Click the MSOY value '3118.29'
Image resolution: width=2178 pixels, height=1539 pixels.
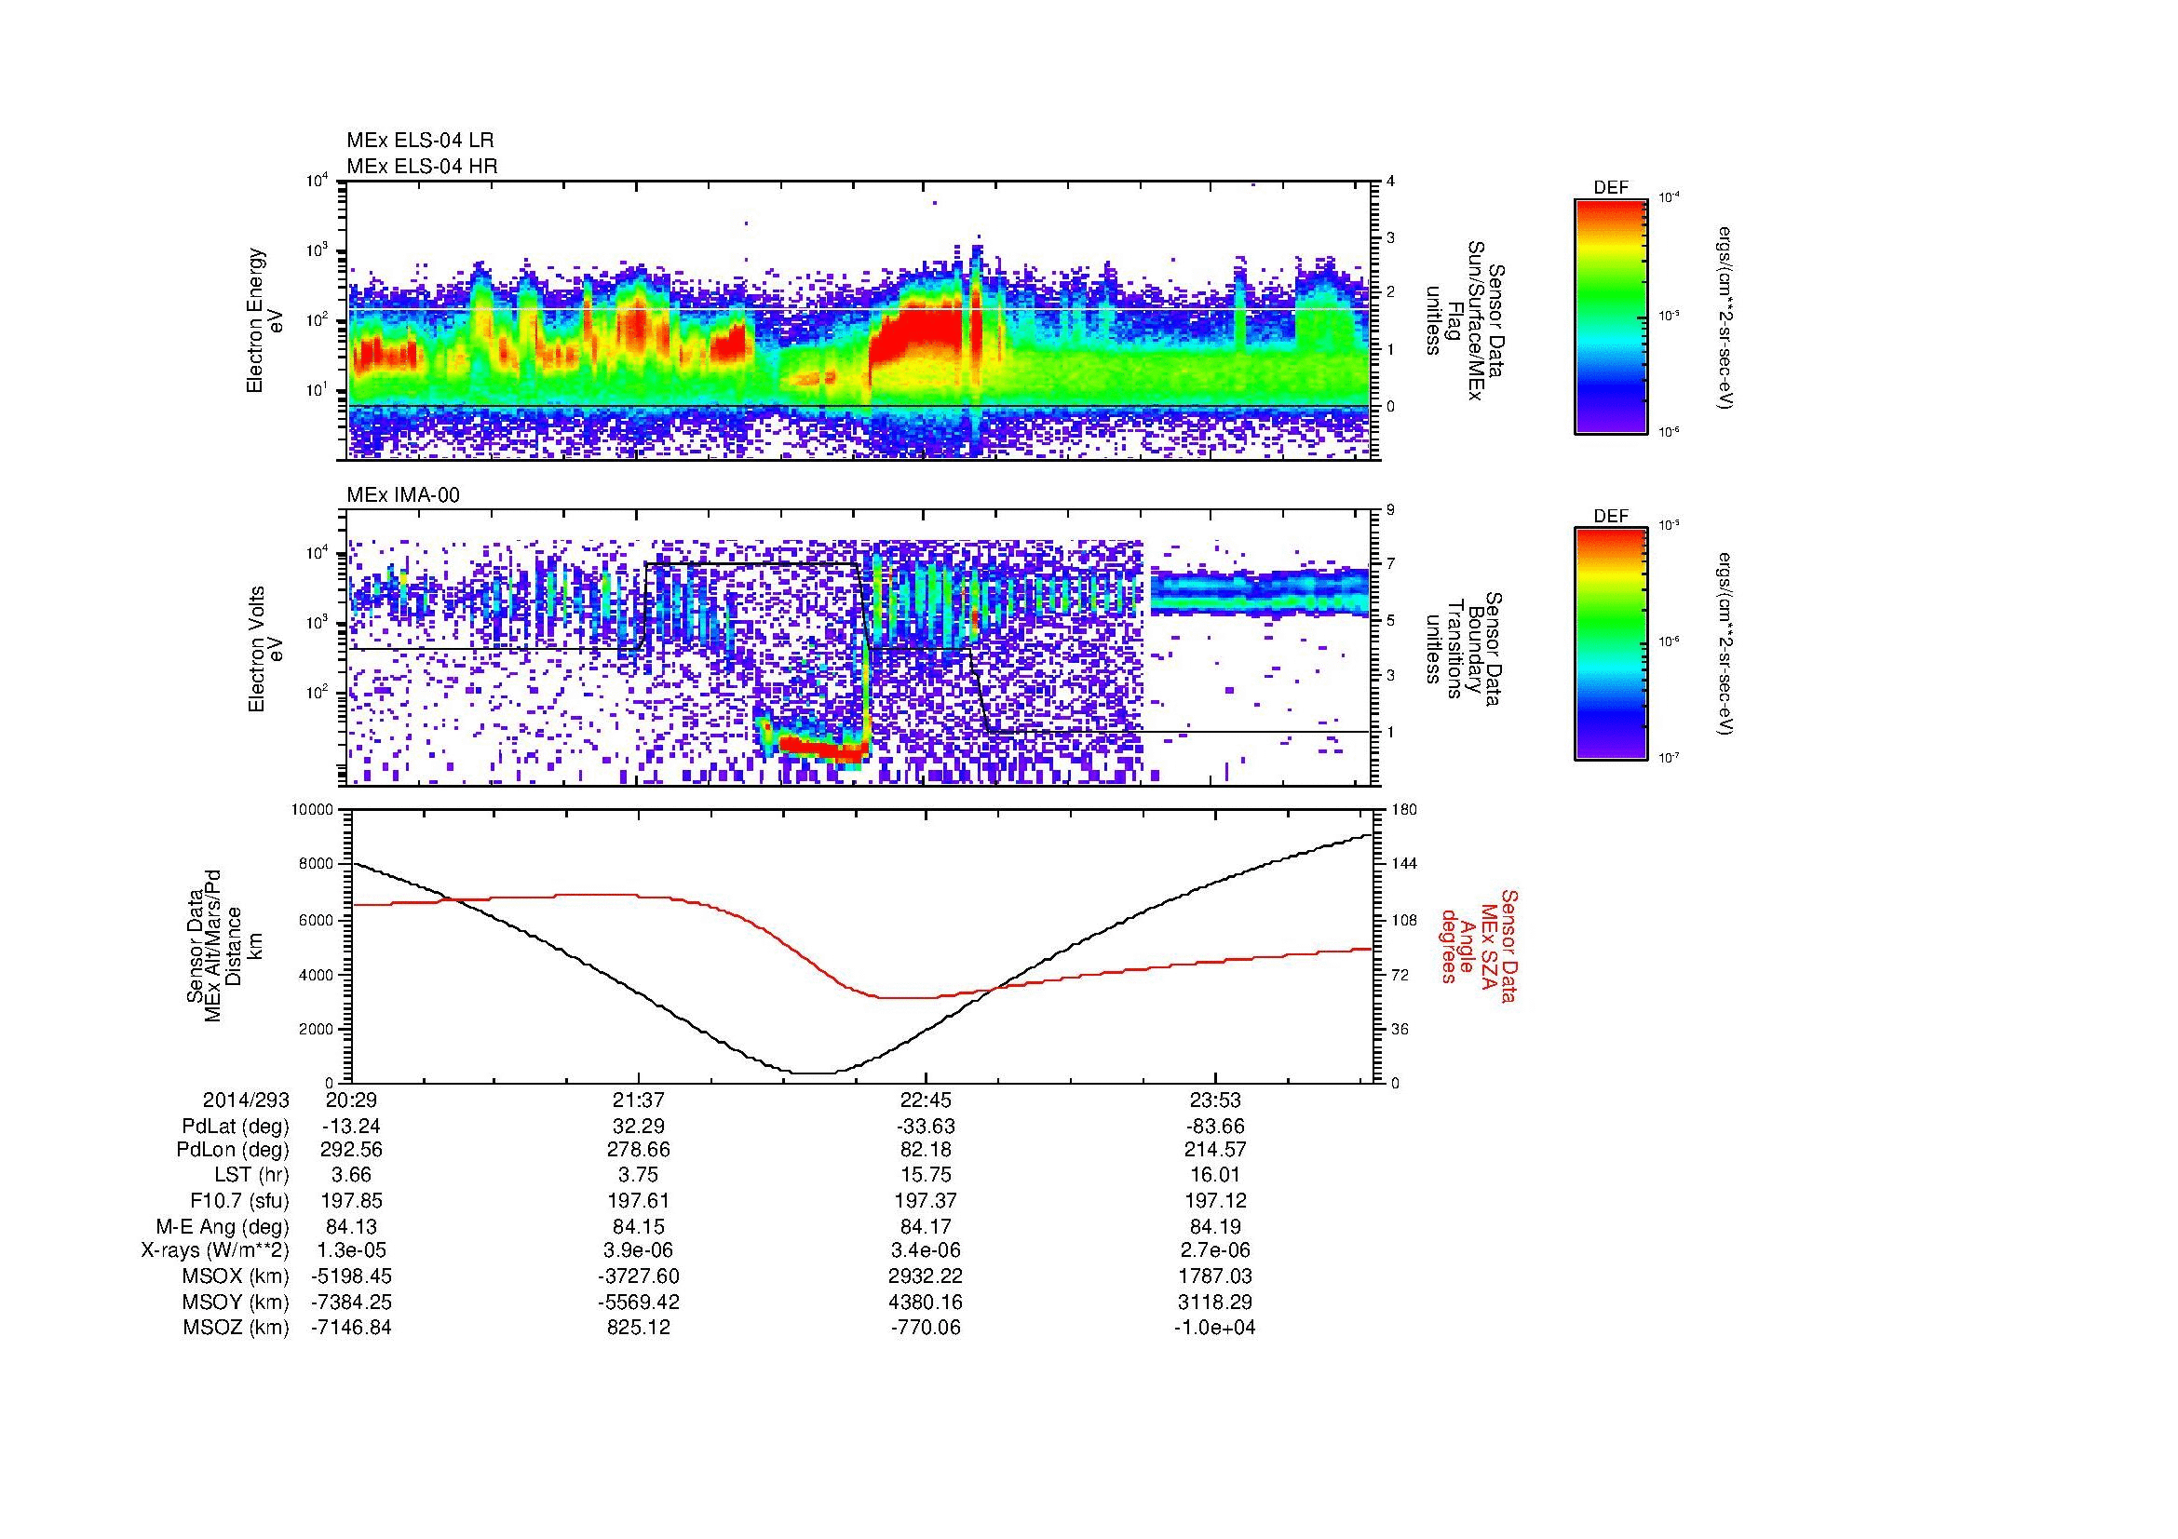click(1215, 1303)
